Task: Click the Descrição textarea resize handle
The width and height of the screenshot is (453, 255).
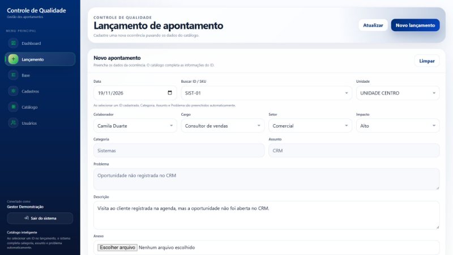Action: pos(437,227)
